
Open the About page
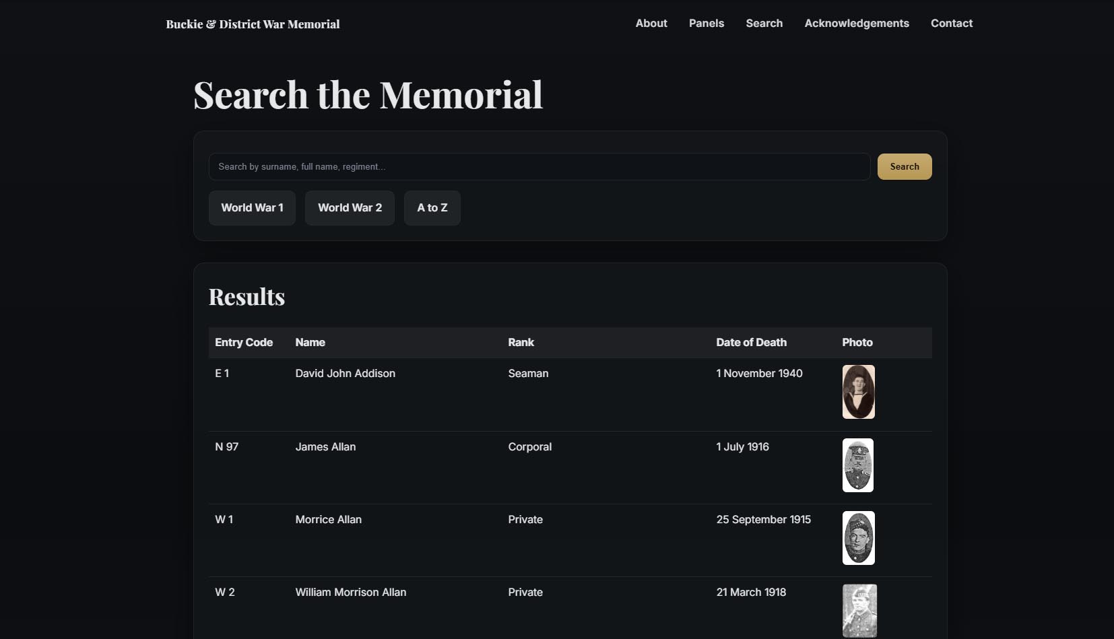pyautogui.click(x=651, y=23)
